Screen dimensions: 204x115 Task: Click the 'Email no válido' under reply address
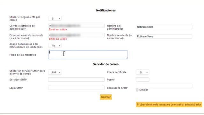coord(58,39)
